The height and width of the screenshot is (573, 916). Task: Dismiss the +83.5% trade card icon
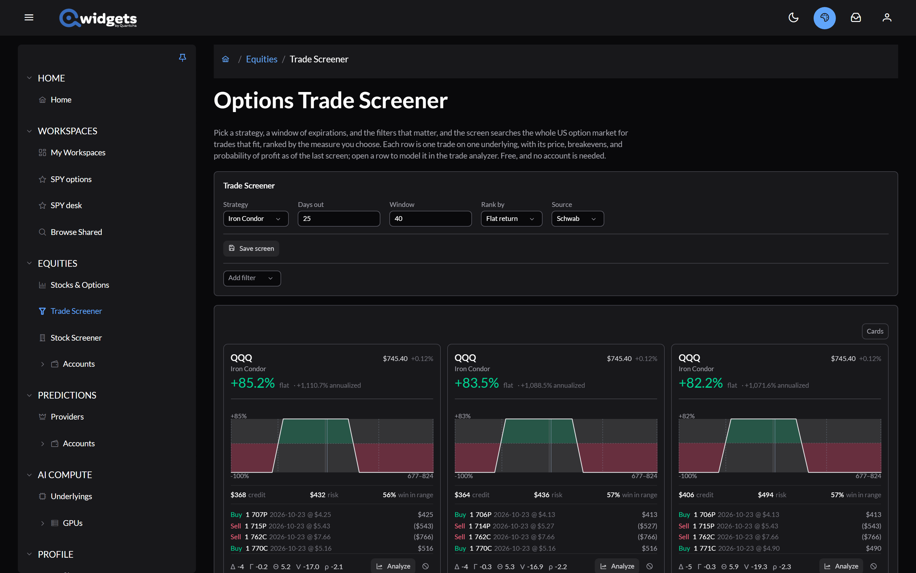click(649, 566)
